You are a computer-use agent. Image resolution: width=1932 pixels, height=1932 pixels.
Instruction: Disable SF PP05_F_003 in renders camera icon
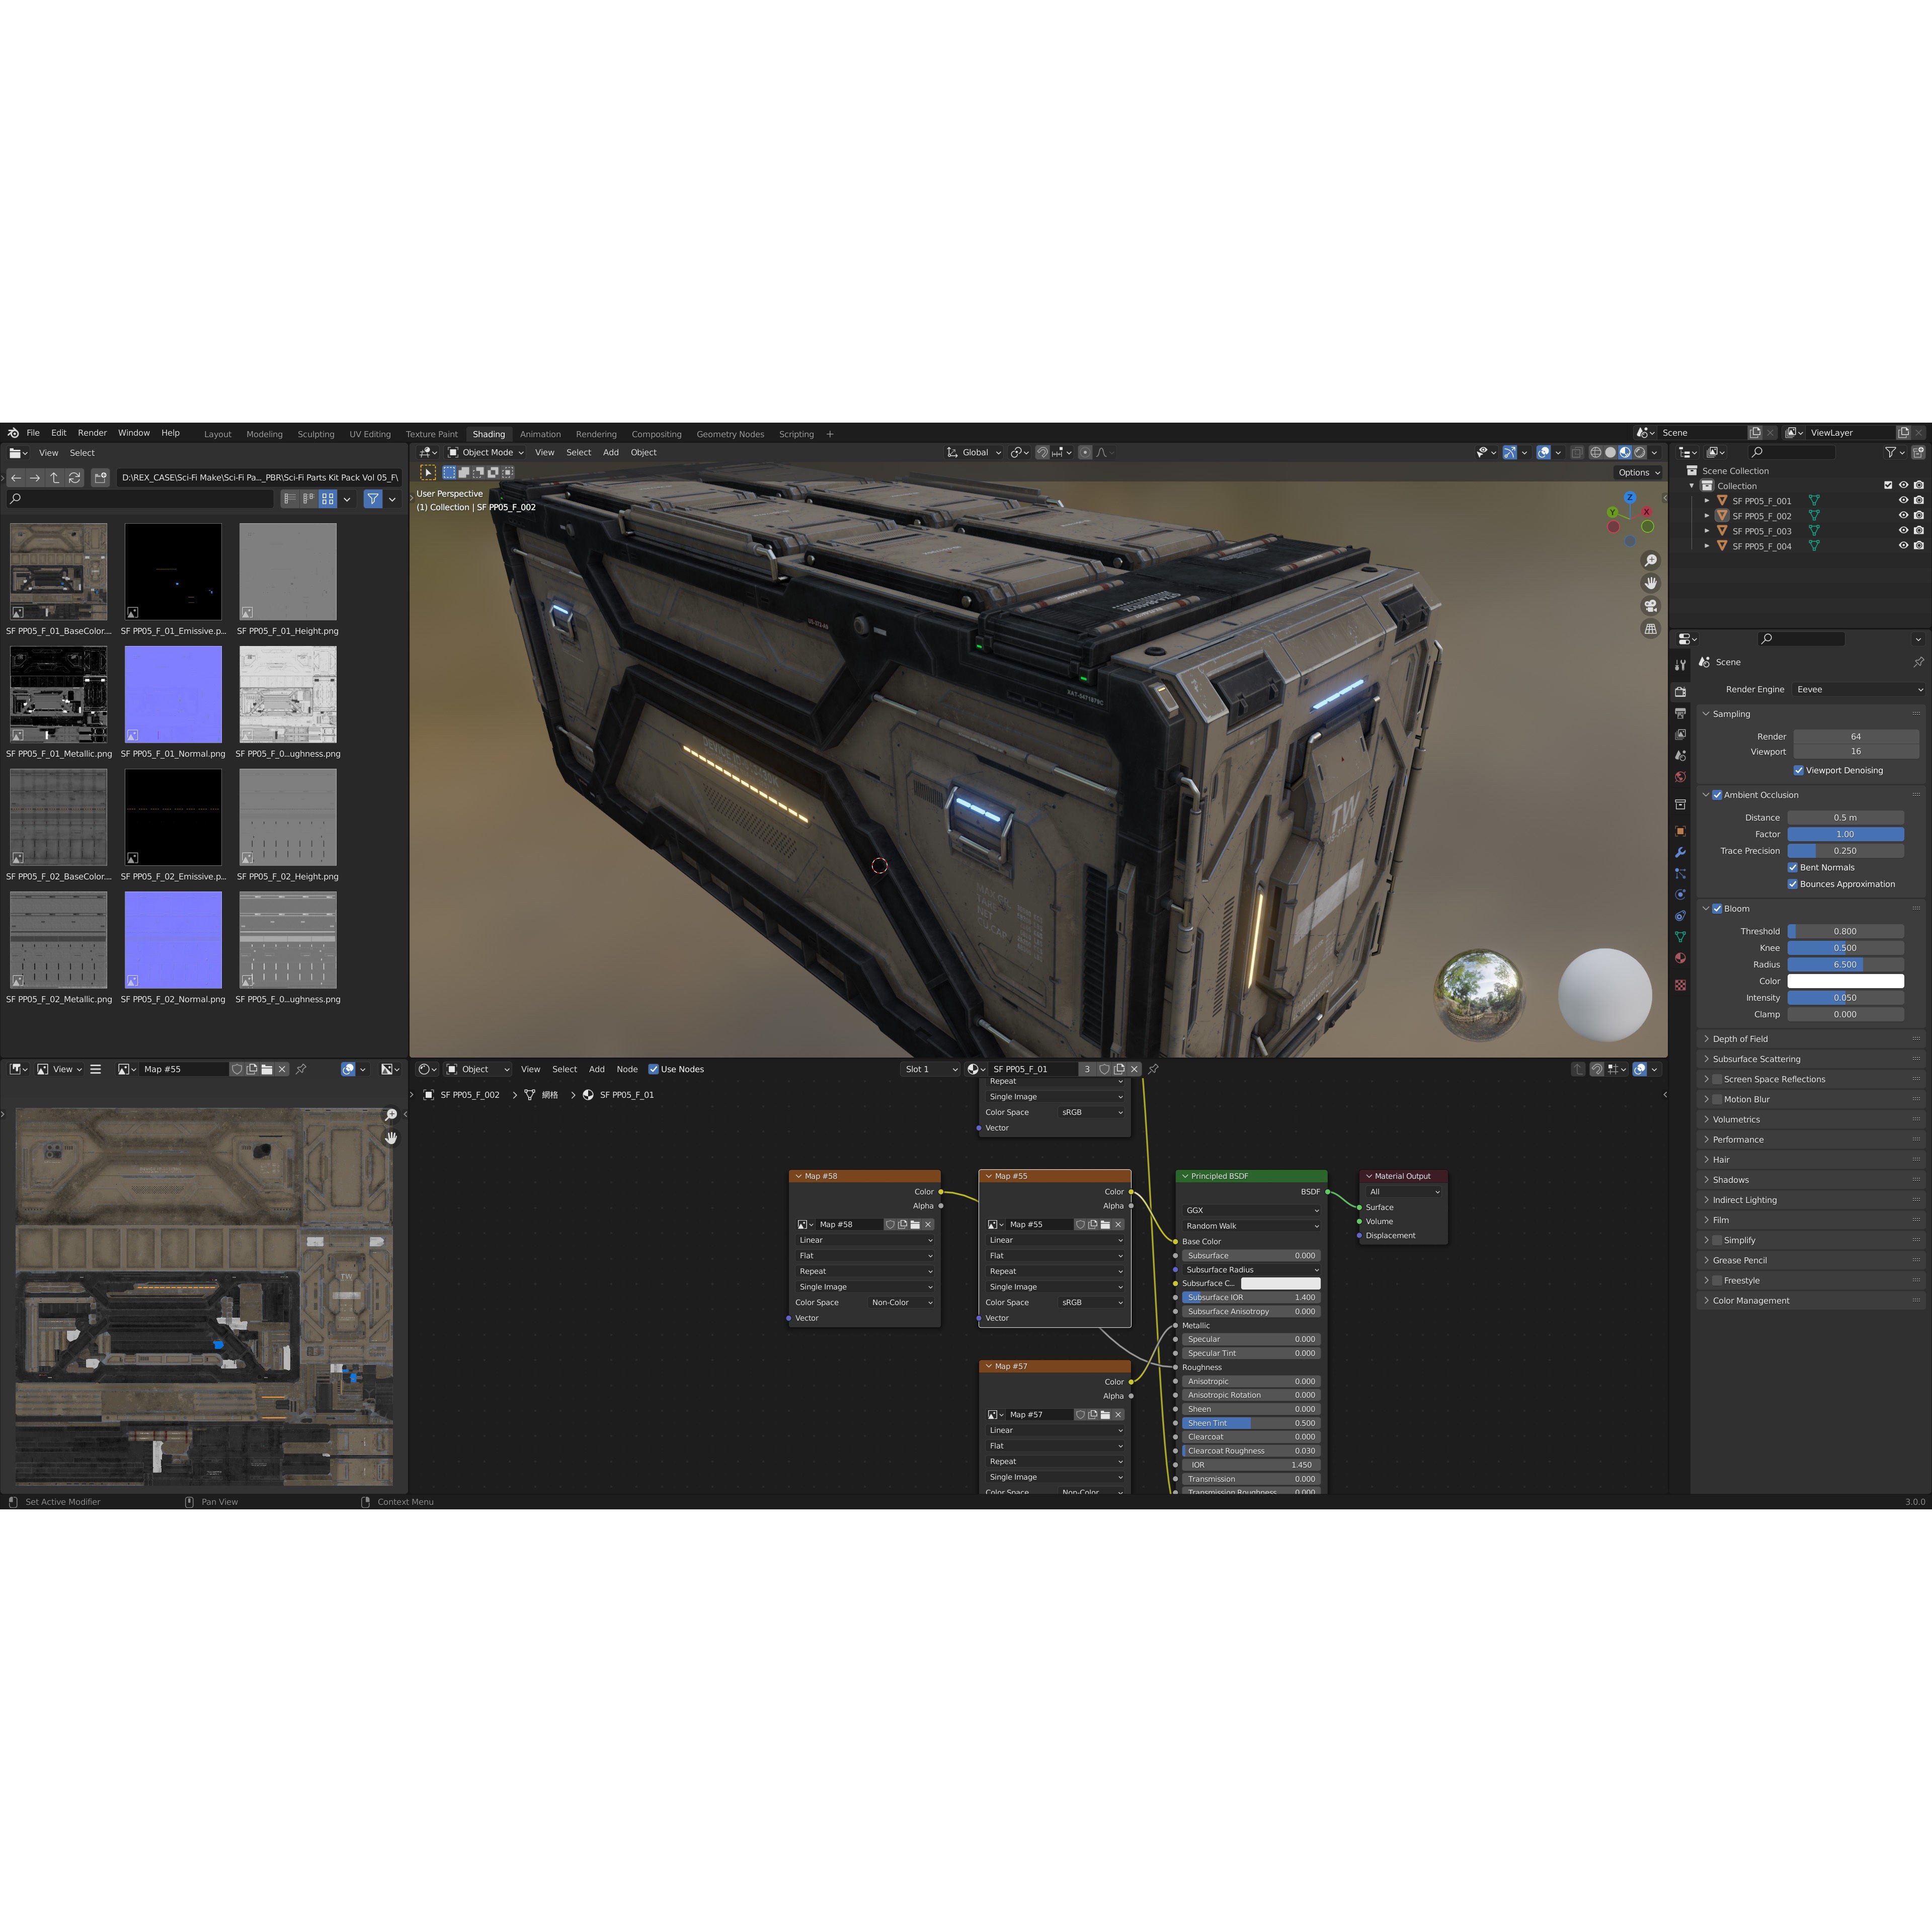1919,530
